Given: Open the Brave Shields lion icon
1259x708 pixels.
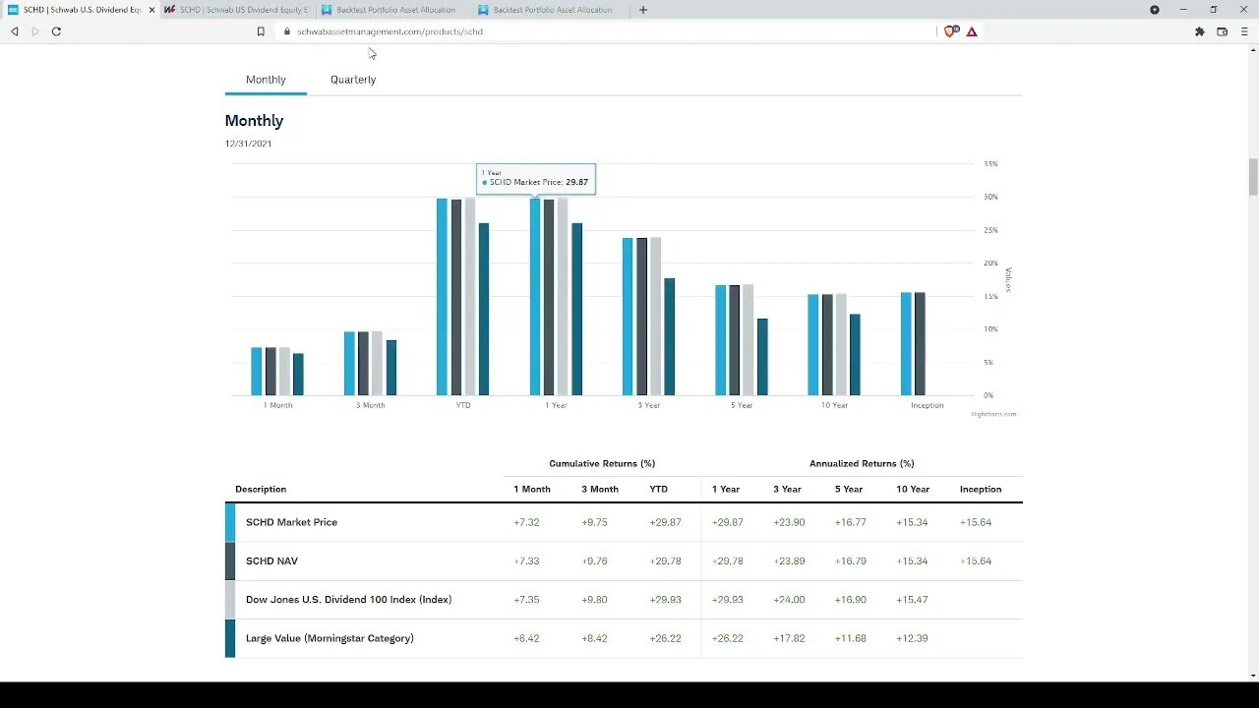Looking at the screenshot, I should coord(951,31).
